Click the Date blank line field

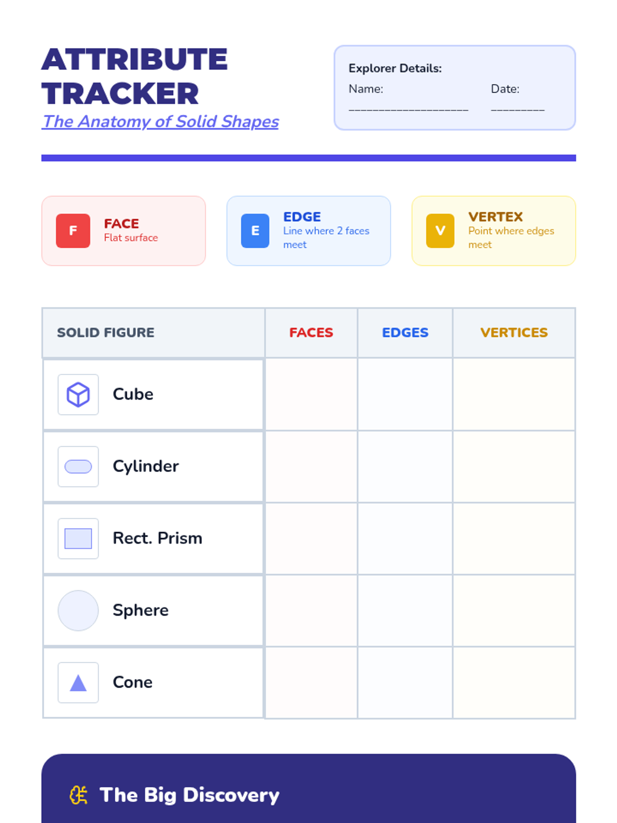(517, 108)
